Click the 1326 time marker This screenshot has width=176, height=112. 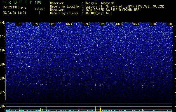[102, 24]
